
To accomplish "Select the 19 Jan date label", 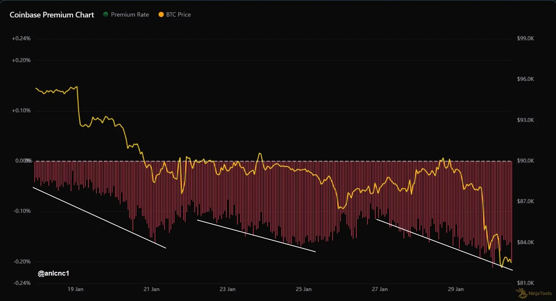I will (75, 289).
